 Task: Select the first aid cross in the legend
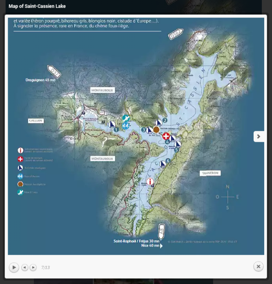click(20, 159)
